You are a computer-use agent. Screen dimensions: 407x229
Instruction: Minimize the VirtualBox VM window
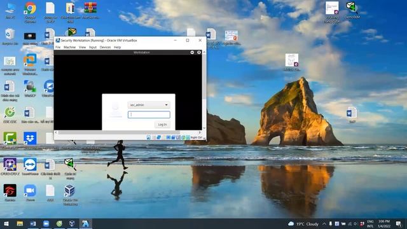point(176,41)
